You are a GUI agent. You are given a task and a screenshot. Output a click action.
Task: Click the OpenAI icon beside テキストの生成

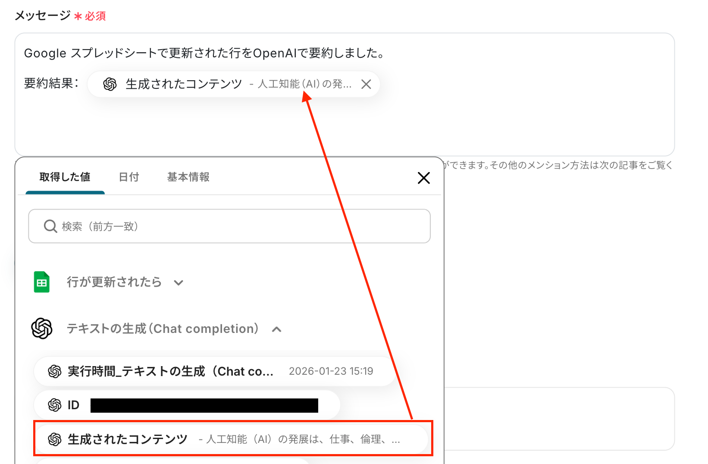(x=42, y=329)
